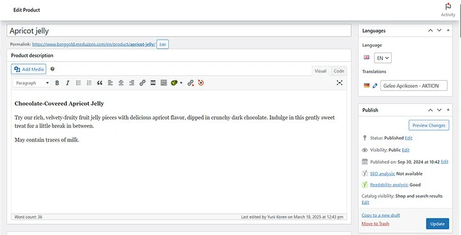Viewport: 461px width, 235px height.
Task: Click the Gelee Aprikosen translation field
Action: tap(414, 86)
